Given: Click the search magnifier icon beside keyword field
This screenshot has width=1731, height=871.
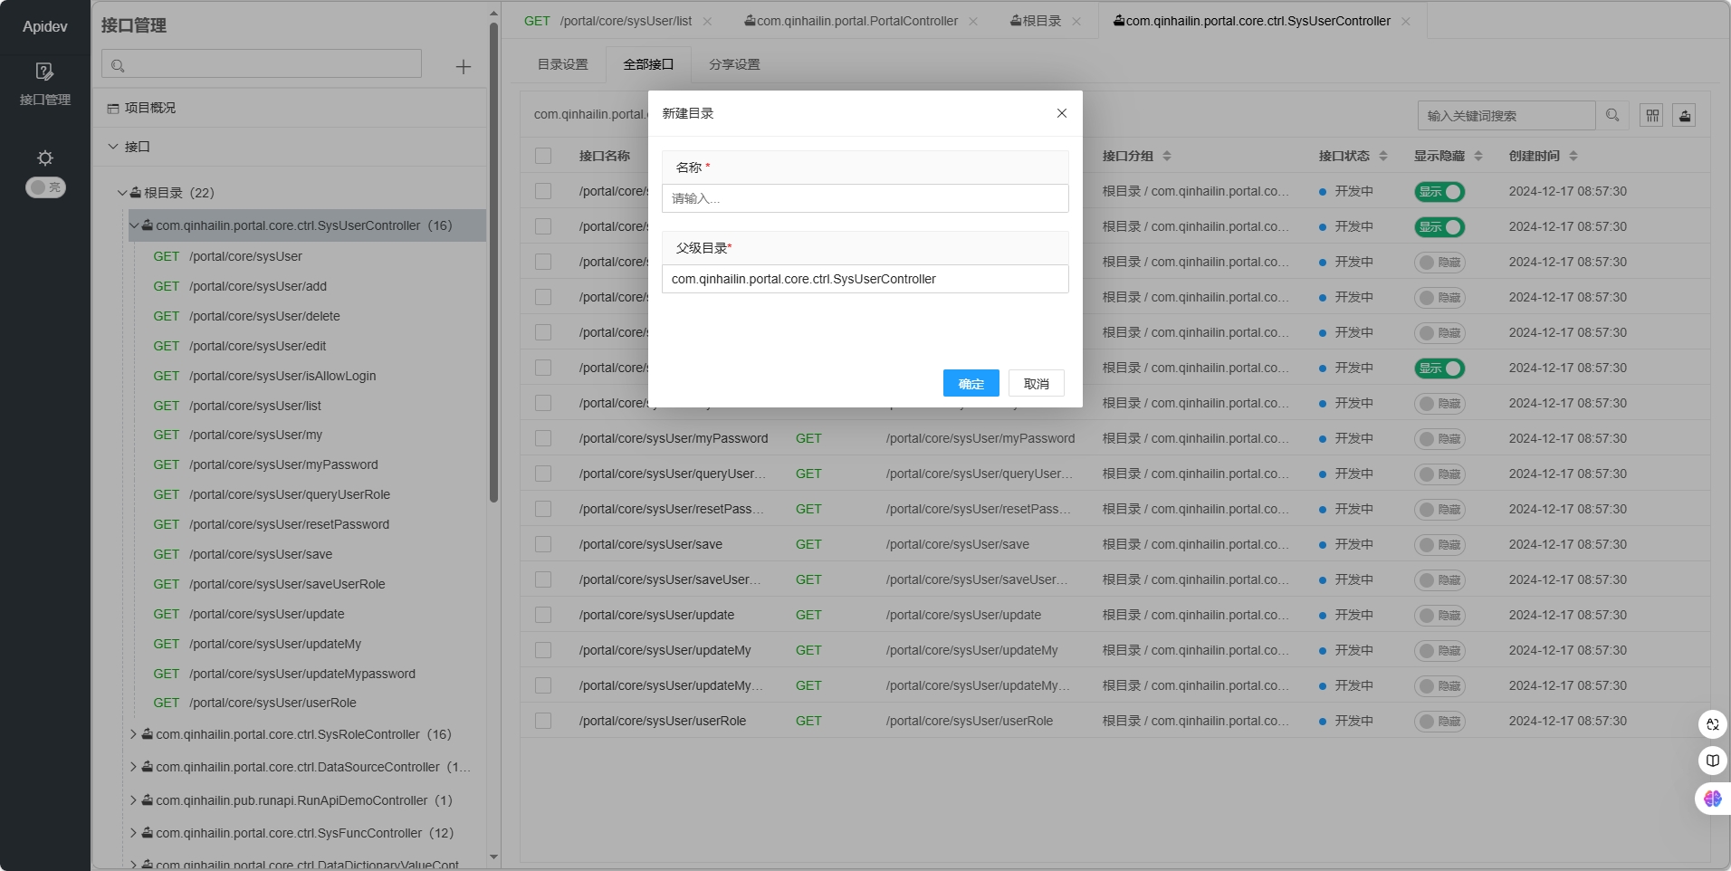Looking at the screenshot, I should [1612, 116].
